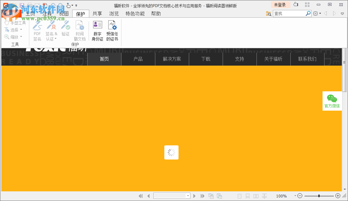The width and height of the screenshot is (348, 201).
Task: Open 时间戳文档 timestamp document tool
Action: click(x=80, y=30)
